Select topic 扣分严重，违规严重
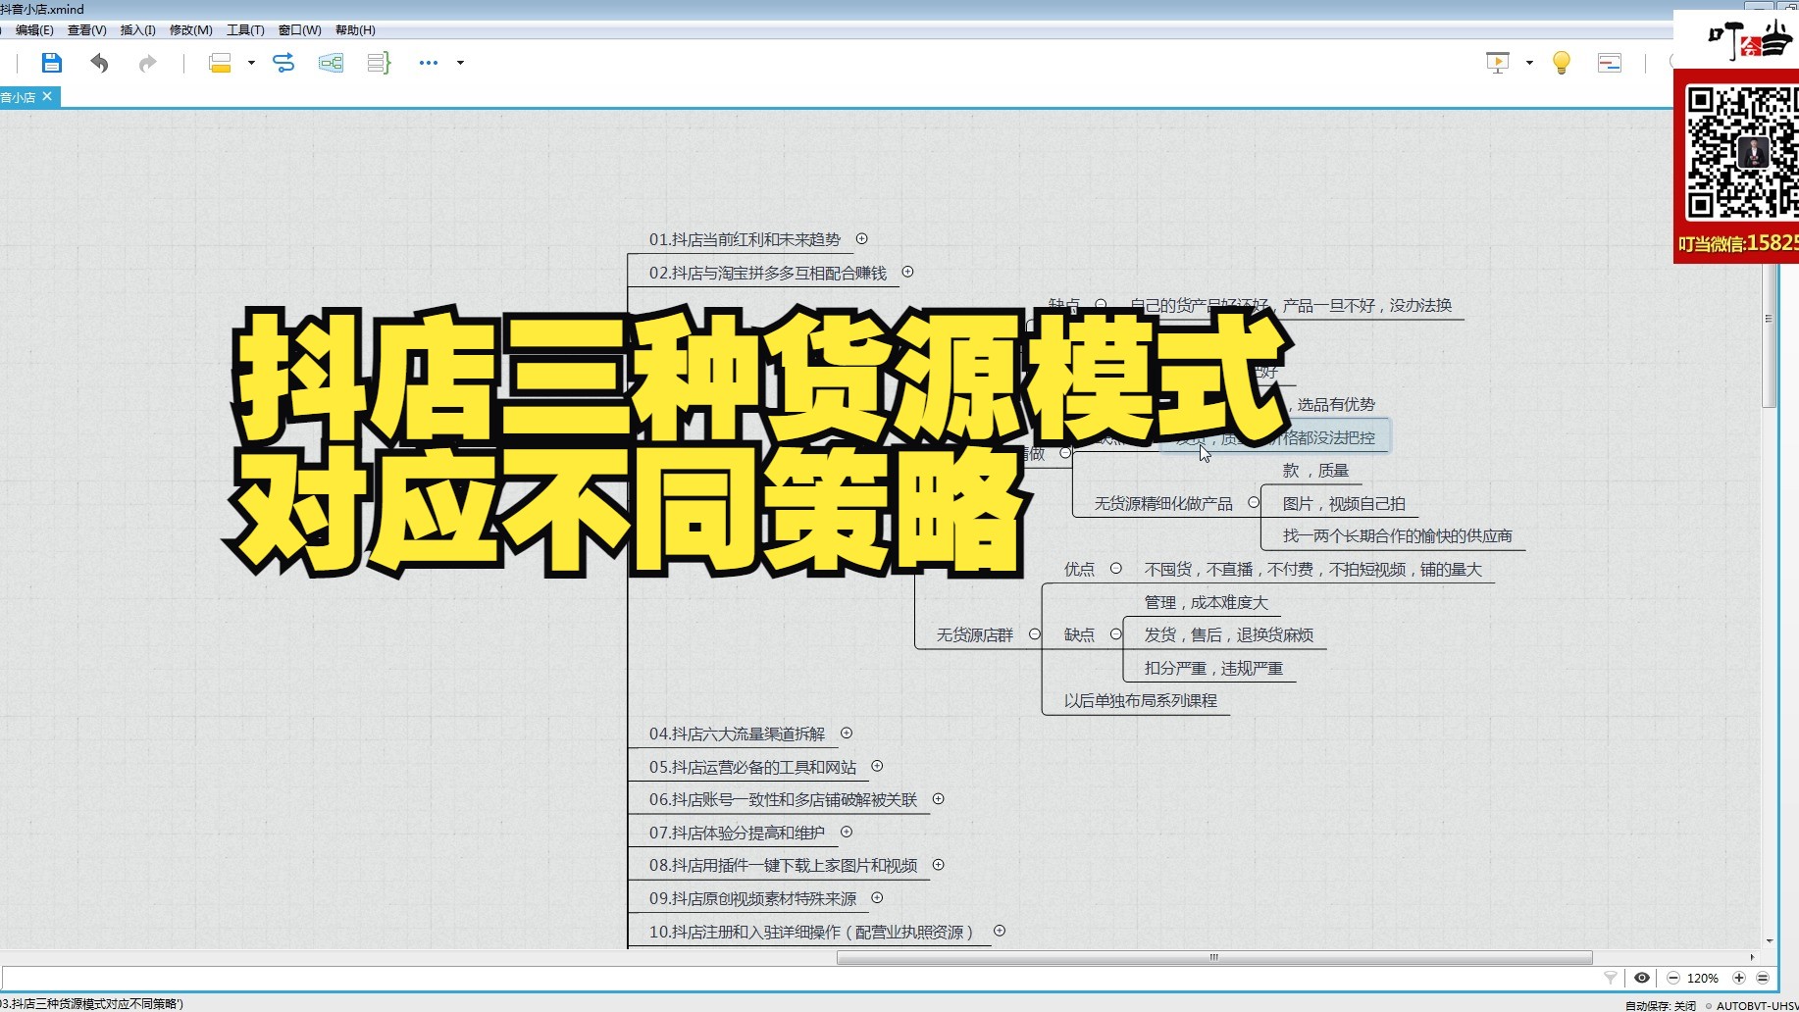This screenshot has height=1012, width=1799. 1213,668
